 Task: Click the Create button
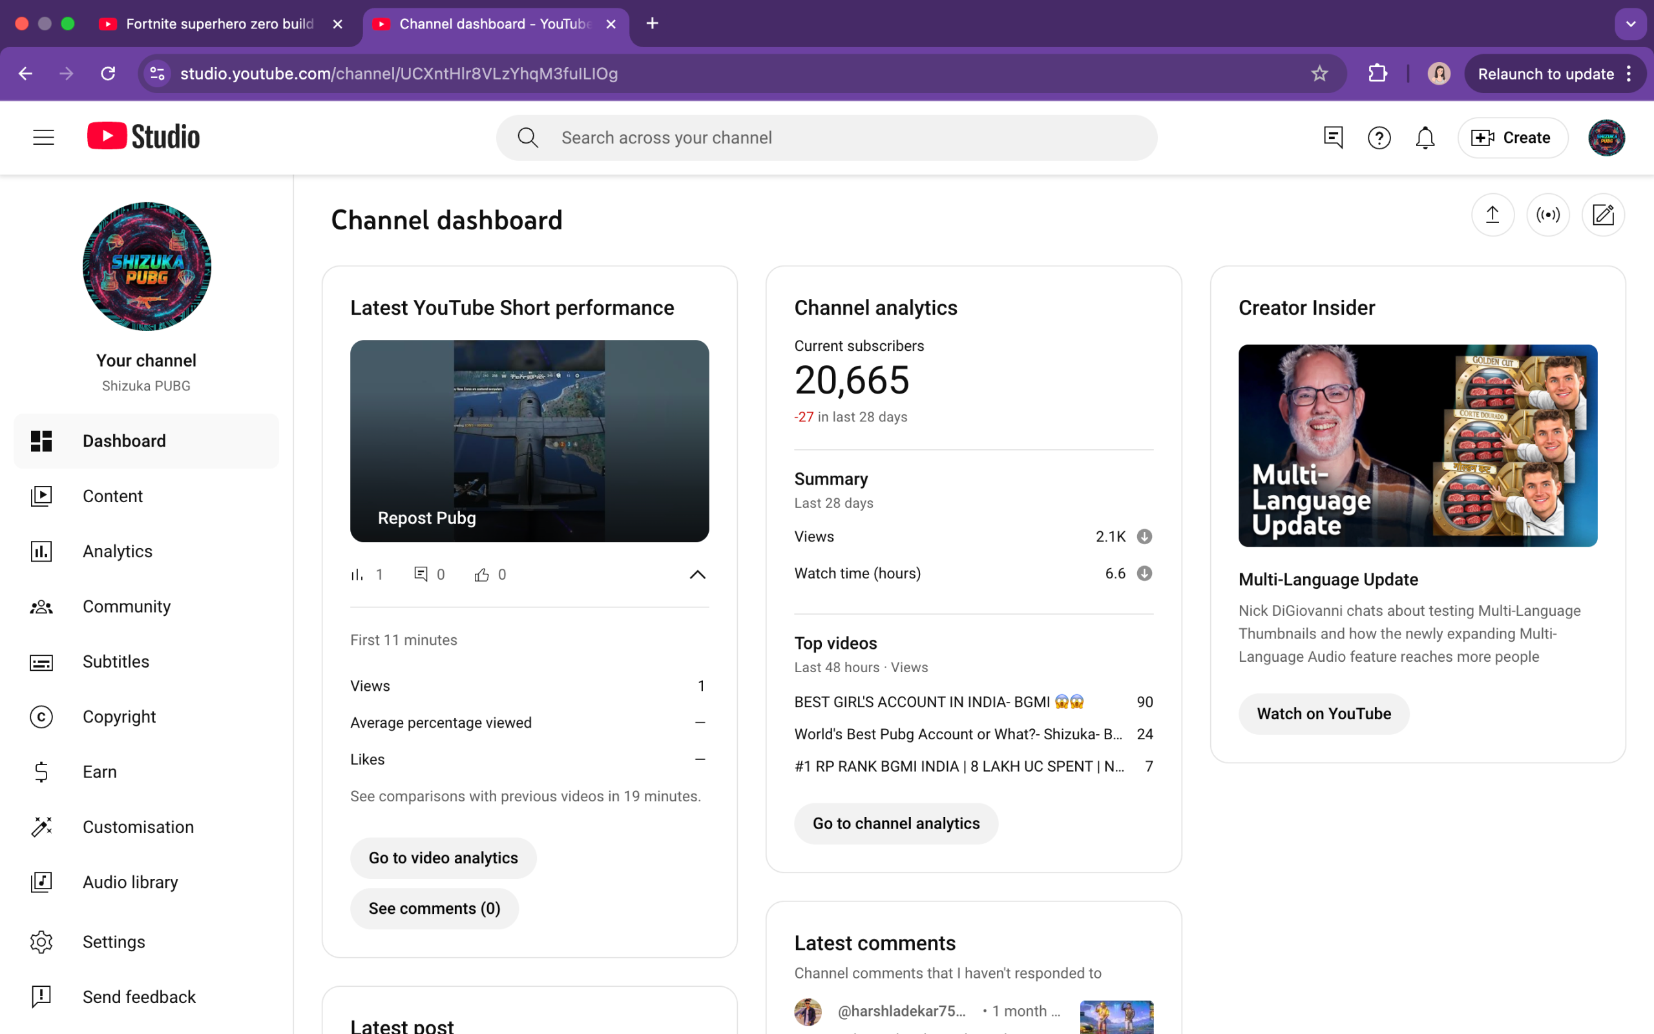pos(1512,138)
